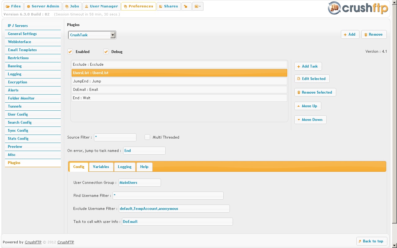Select the JumpEnd : Jump task row
Image resolution: width=397 pixels, height=248 pixels.
[179, 81]
